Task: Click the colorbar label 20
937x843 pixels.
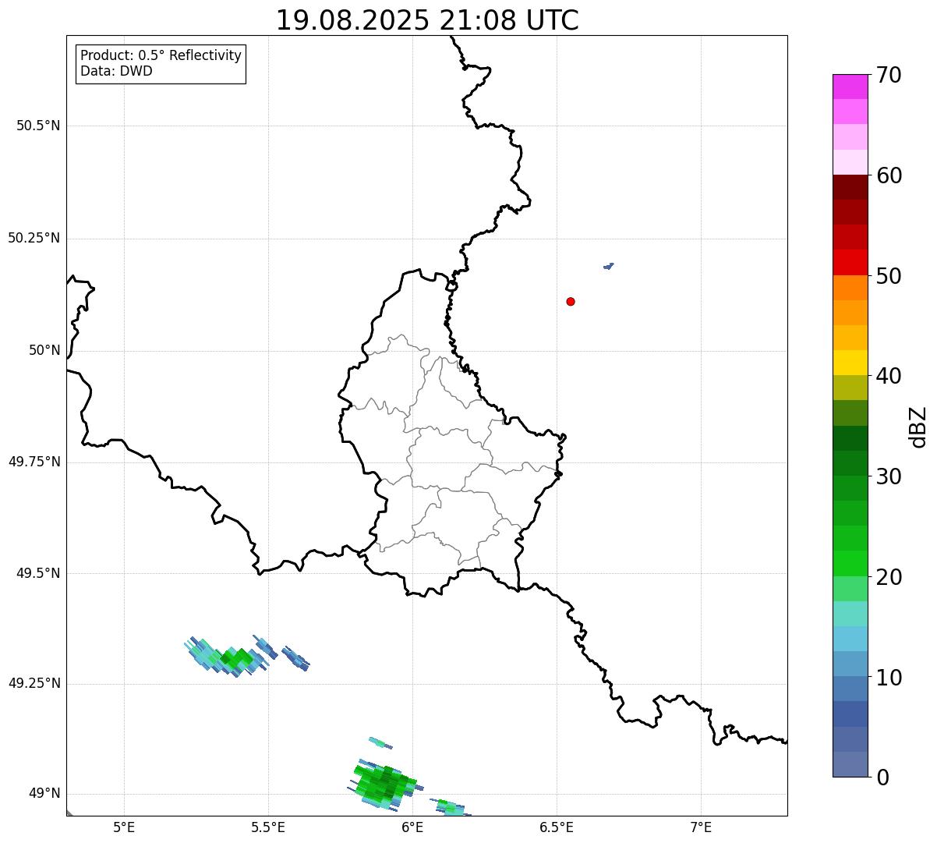Action: coord(889,577)
